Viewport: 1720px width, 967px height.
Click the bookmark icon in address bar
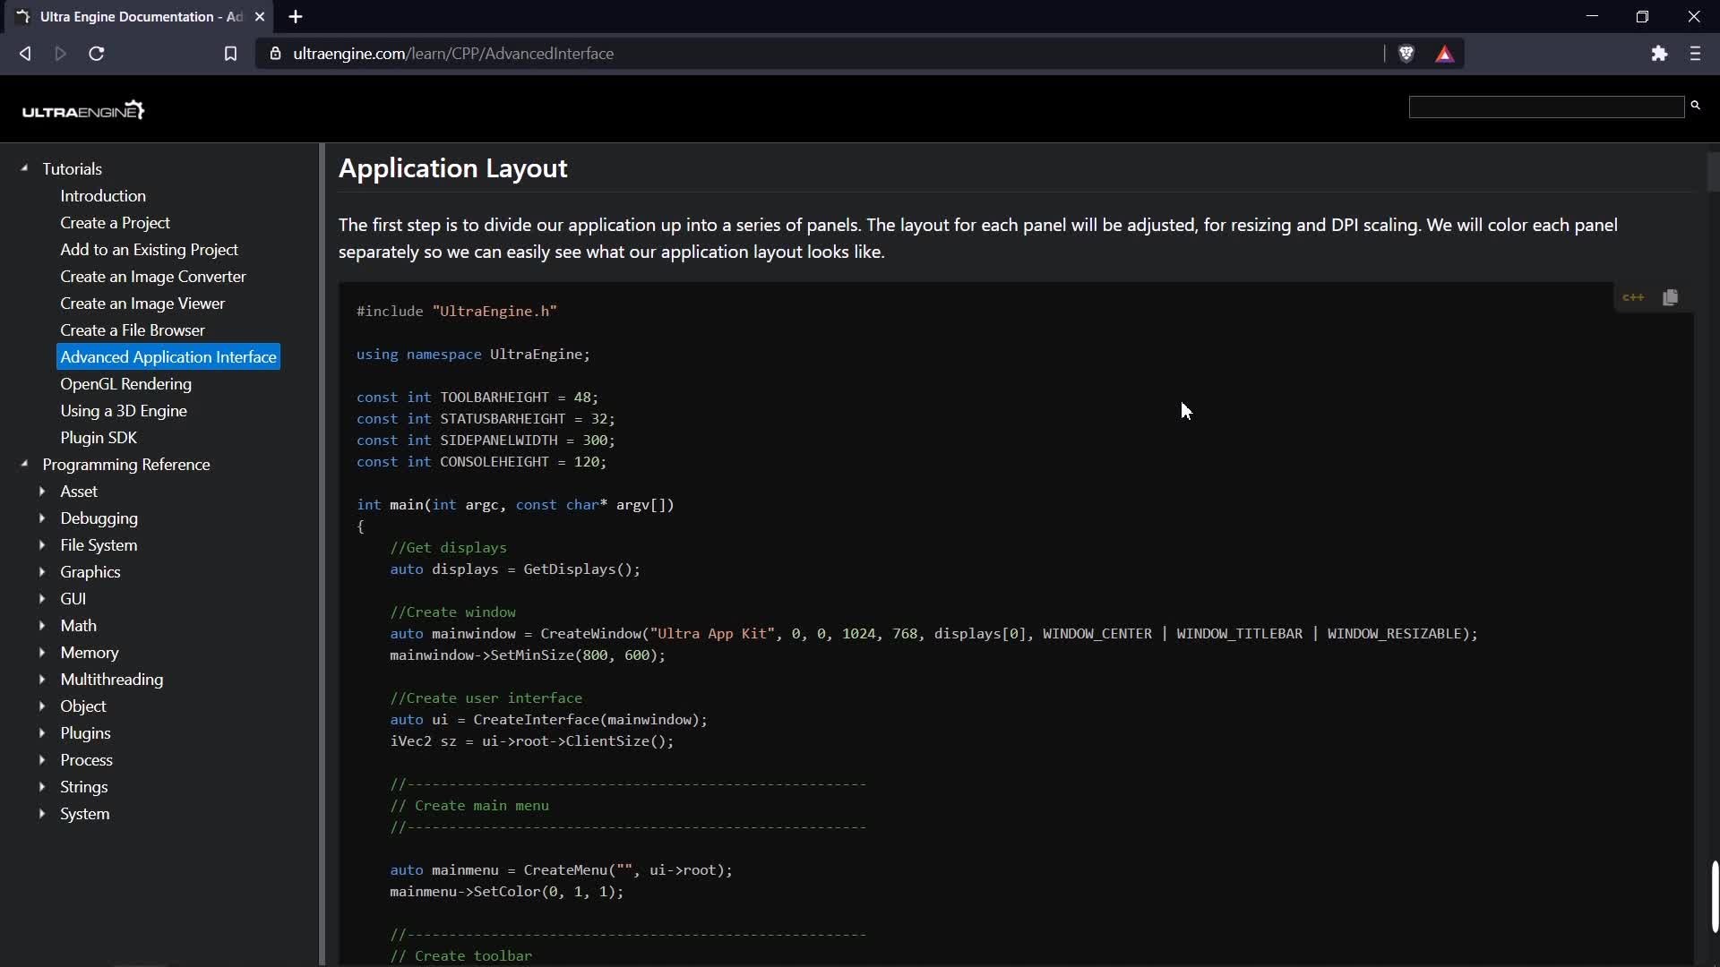pyautogui.click(x=230, y=54)
